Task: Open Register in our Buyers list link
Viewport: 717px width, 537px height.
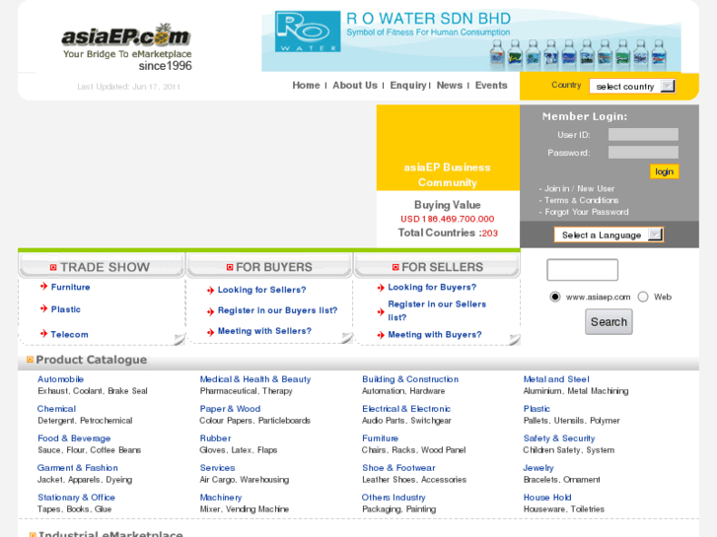Action: [277, 310]
